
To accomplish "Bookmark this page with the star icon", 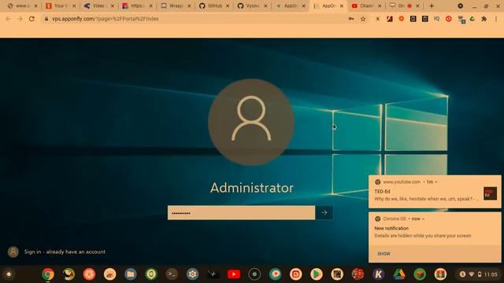I will [363, 19].
